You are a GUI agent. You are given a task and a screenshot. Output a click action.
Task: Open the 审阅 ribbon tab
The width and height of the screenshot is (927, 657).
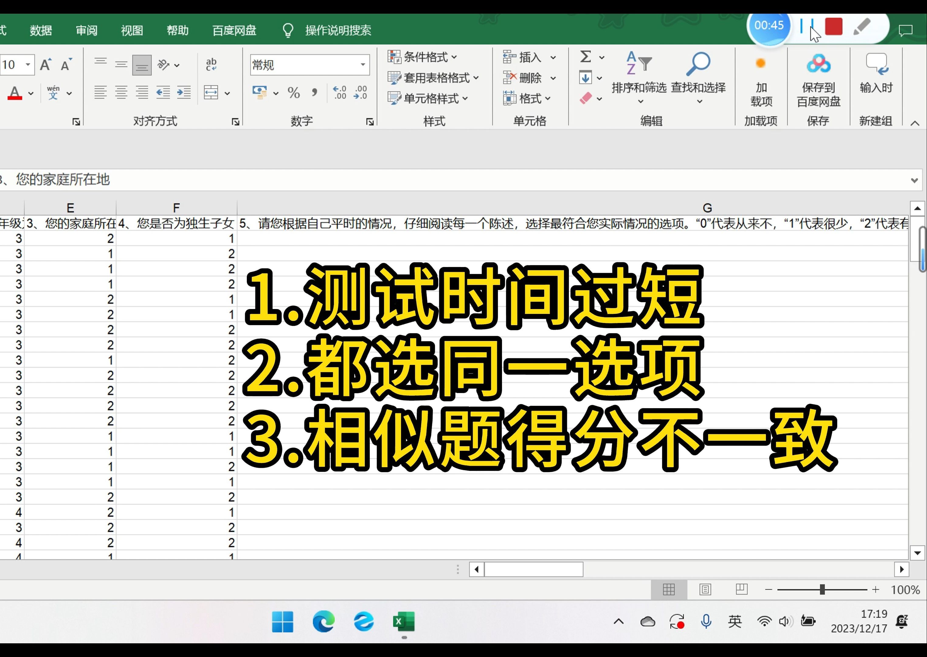click(87, 30)
